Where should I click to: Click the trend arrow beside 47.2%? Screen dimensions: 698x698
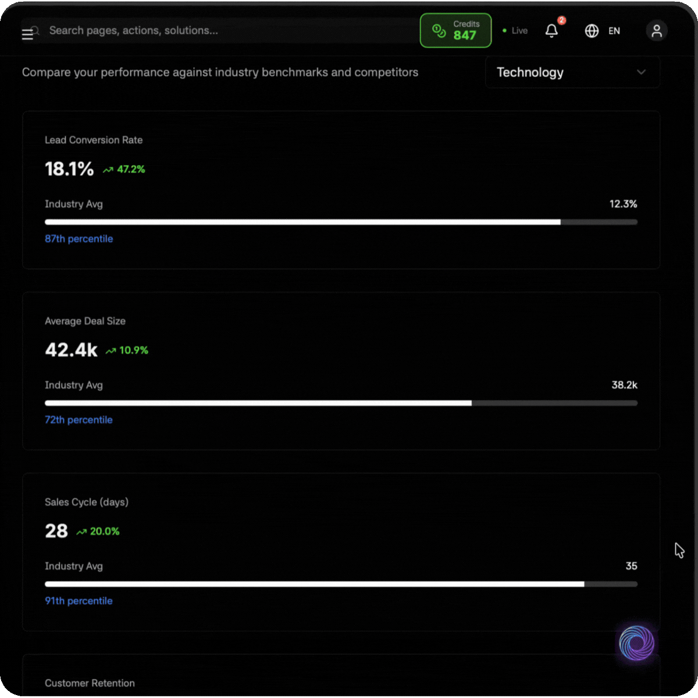coord(108,170)
